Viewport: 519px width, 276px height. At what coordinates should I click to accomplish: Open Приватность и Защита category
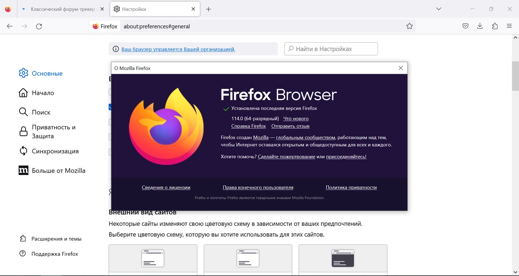(x=48, y=132)
